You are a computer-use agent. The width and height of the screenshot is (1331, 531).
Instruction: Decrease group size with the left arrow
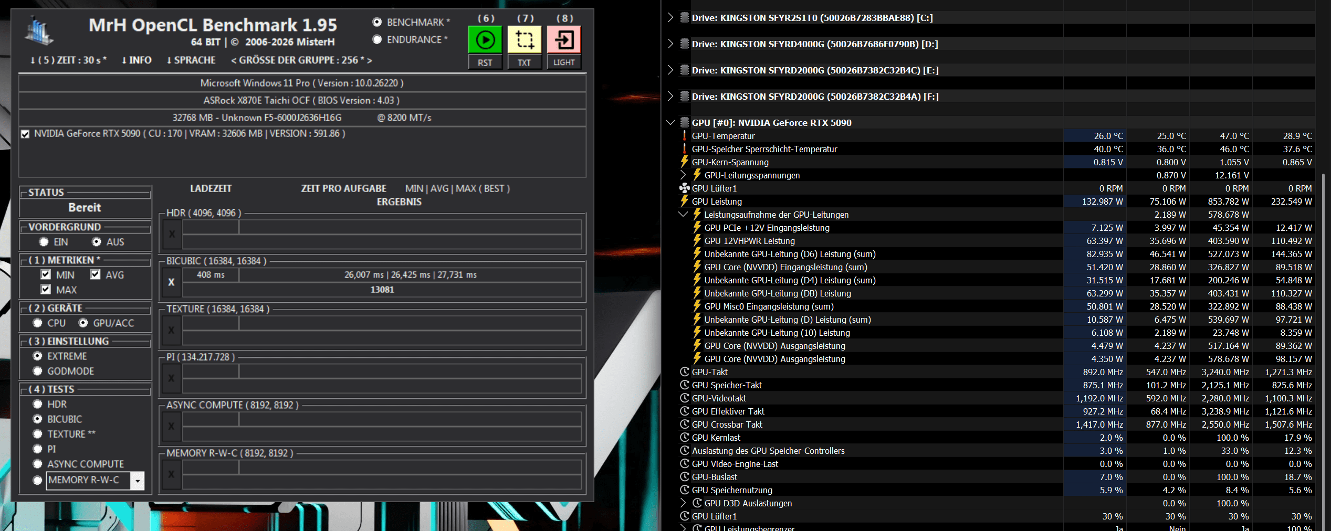point(234,60)
